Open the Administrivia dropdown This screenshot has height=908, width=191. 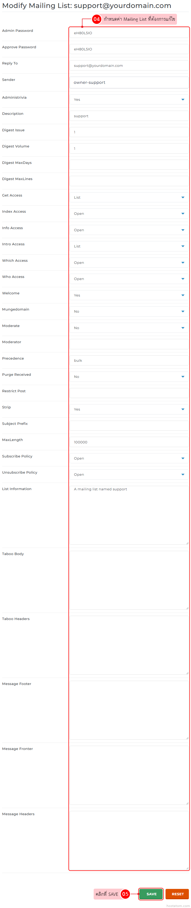point(129,99)
